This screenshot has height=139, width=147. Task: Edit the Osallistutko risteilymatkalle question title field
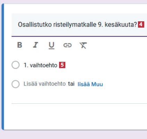pos(79,25)
